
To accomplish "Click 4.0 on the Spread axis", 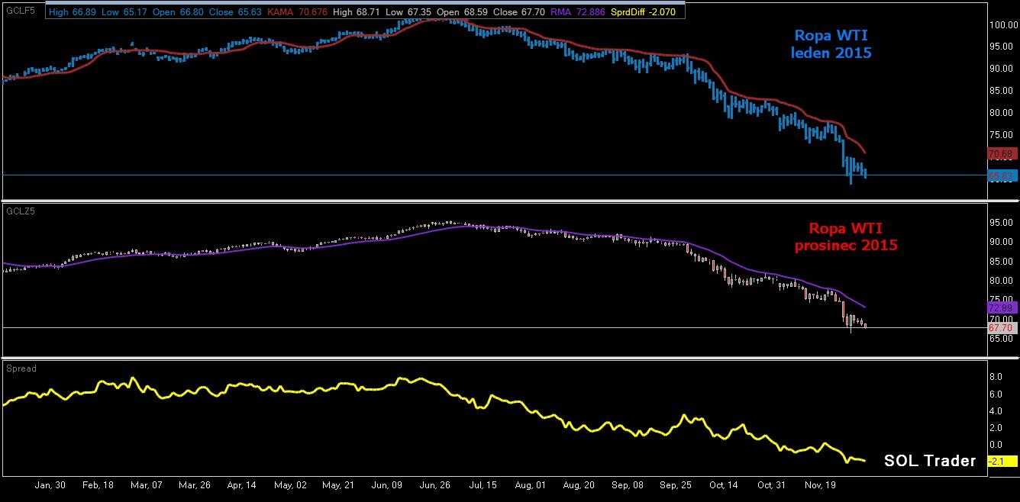I will click(x=996, y=410).
